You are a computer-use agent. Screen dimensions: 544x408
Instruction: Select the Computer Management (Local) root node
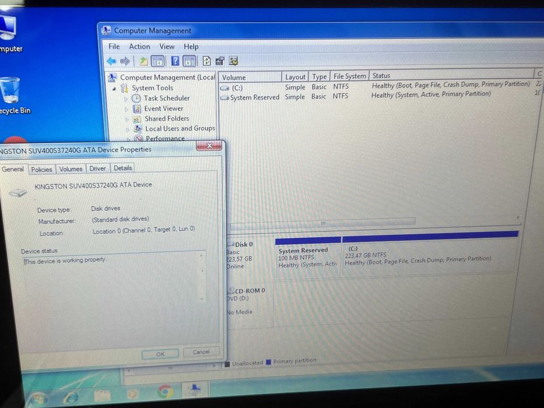pyautogui.click(x=162, y=78)
